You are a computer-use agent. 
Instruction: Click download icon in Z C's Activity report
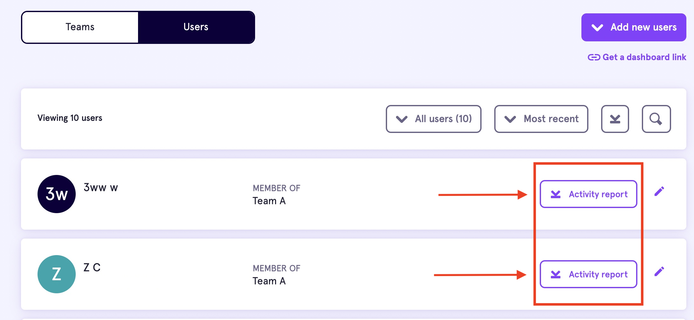555,274
